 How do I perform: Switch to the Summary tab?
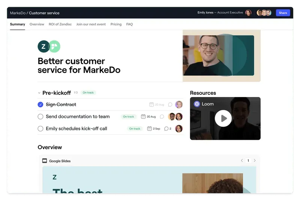pyautogui.click(x=17, y=24)
